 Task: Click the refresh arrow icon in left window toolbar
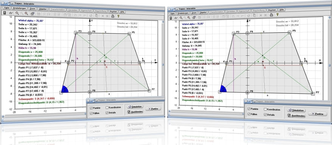click(x=91, y=15)
